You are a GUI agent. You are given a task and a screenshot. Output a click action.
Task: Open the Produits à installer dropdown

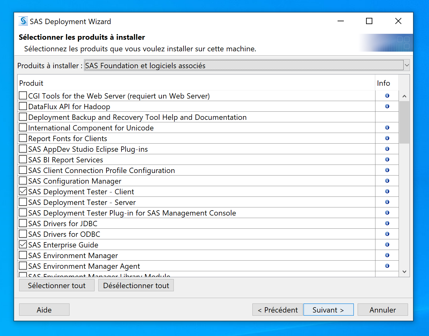pos(406,65)
